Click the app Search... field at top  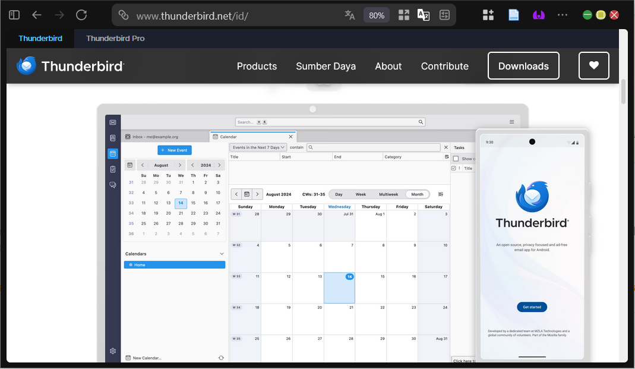click(330, 122)
